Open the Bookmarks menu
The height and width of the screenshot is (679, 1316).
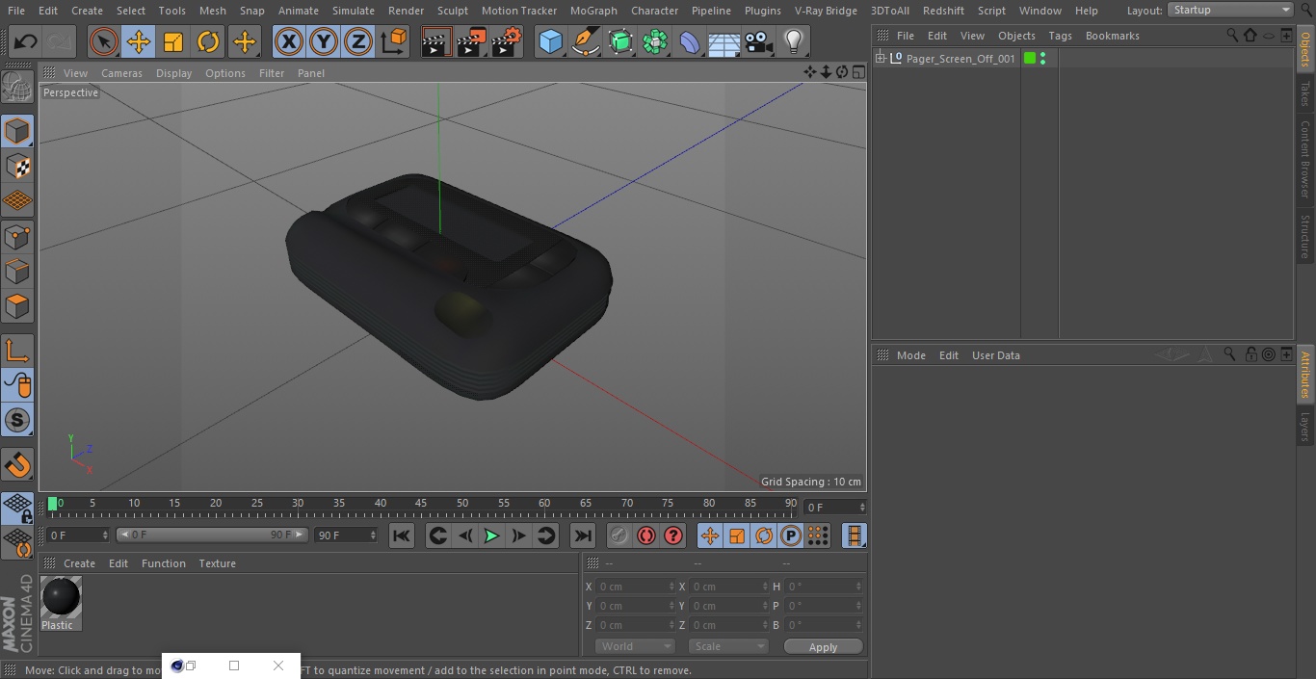(1112, 36)
